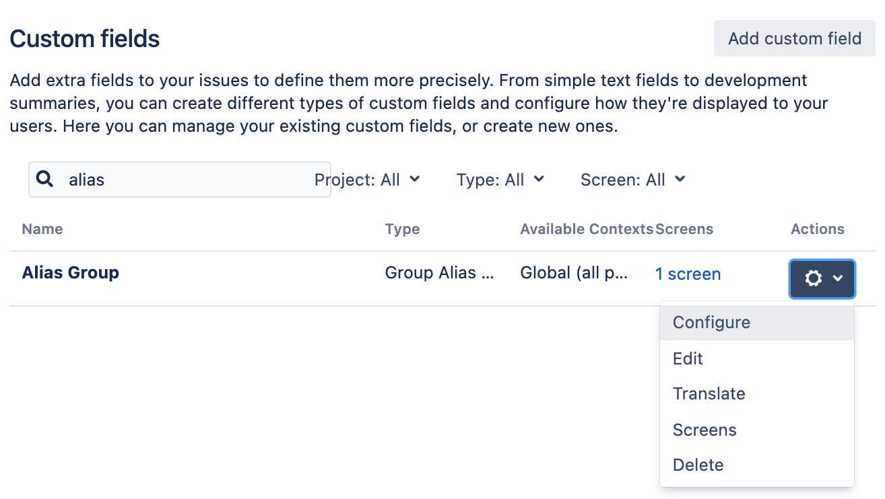Pick Translate from the actions menu
This screenshot has width=885, height=499.
click(709, 393)
